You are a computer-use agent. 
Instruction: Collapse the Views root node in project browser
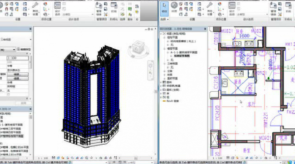click(x=161, y=34)
